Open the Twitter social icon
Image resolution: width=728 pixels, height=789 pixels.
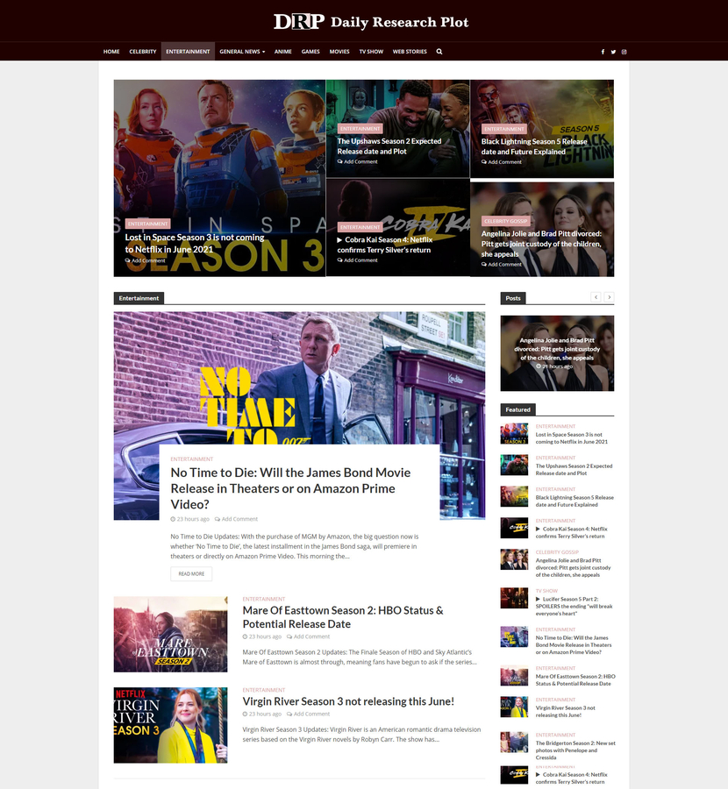pos(613,52)
